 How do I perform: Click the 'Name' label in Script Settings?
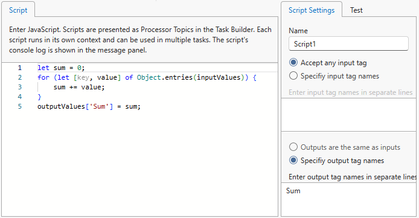click(x=298, y=31)
